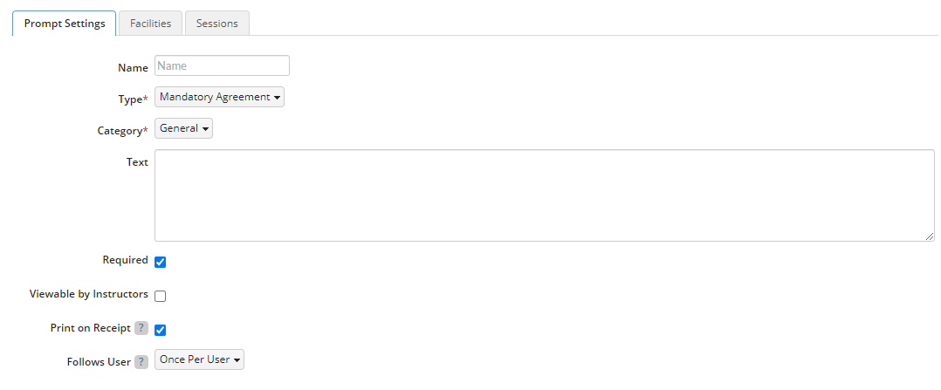Click the Follows User label text

tap(99, 362)
